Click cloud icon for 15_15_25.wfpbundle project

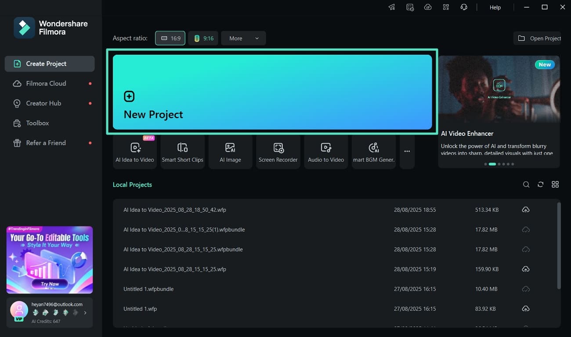pyautogui.click(x=526, y=249)
